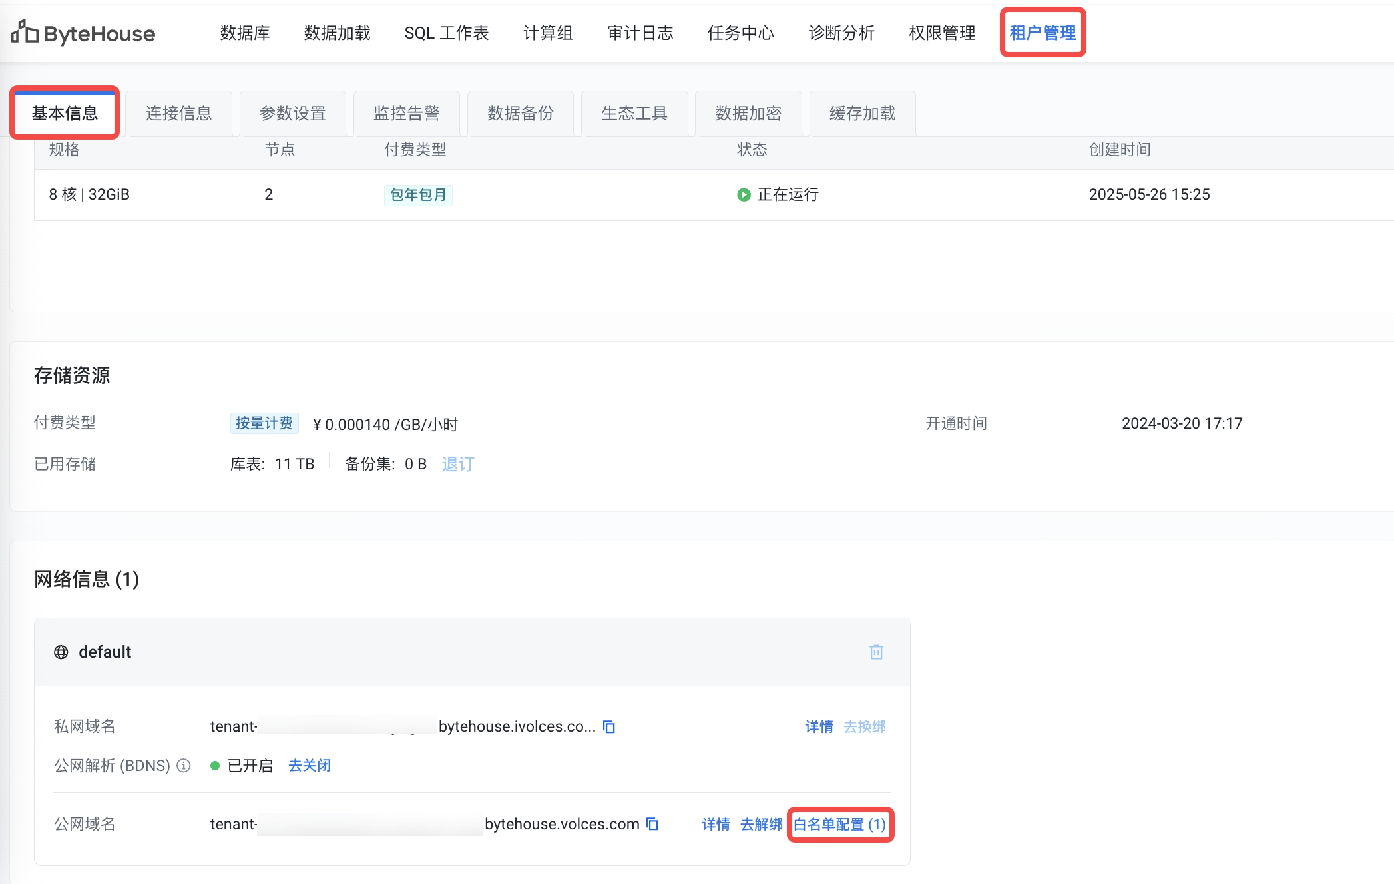The width and height of the screenshot is (1394, 884).
Task: Go to 租户管理 in top navigation
Action: coord(1043,33)
